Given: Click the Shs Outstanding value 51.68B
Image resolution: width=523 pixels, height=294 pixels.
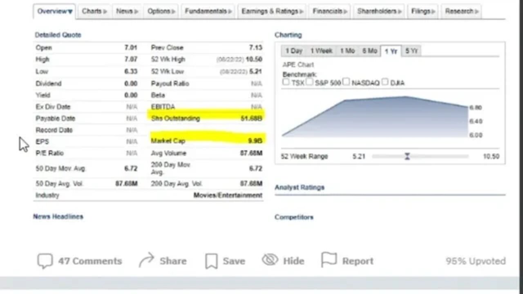Looking at the screenshot, I should (252, 118).
